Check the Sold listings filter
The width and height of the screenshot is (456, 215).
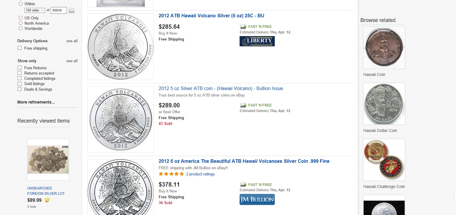20,84
